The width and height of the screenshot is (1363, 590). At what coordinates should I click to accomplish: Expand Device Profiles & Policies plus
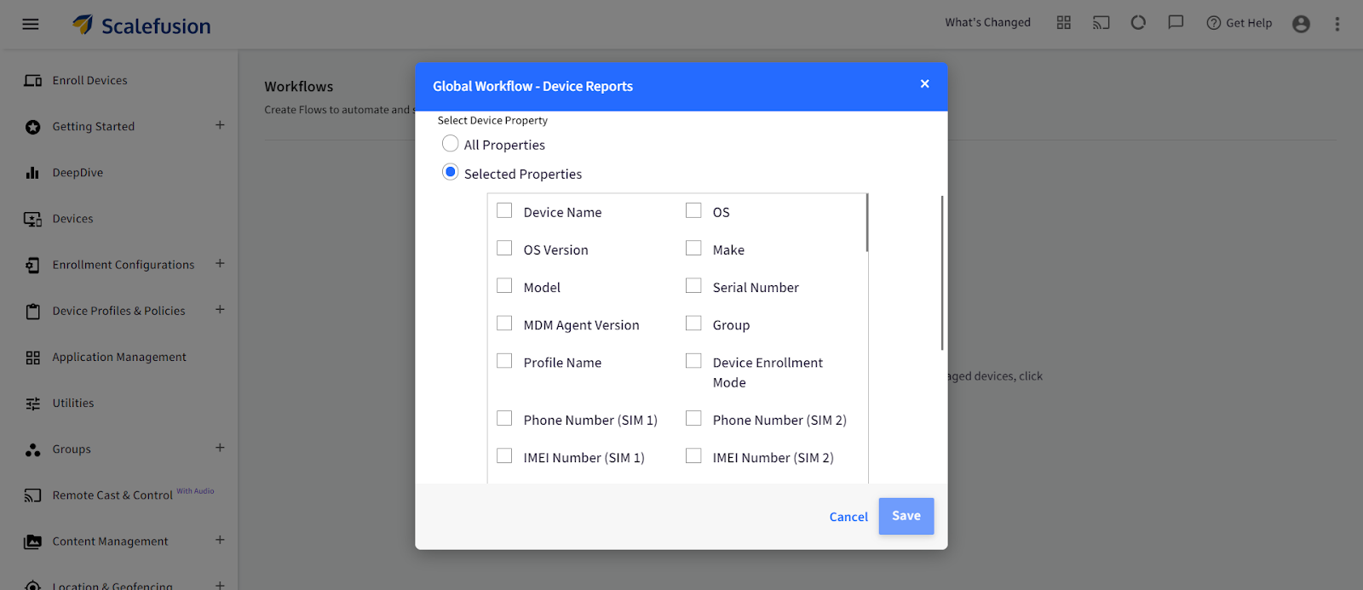(220, 309)
